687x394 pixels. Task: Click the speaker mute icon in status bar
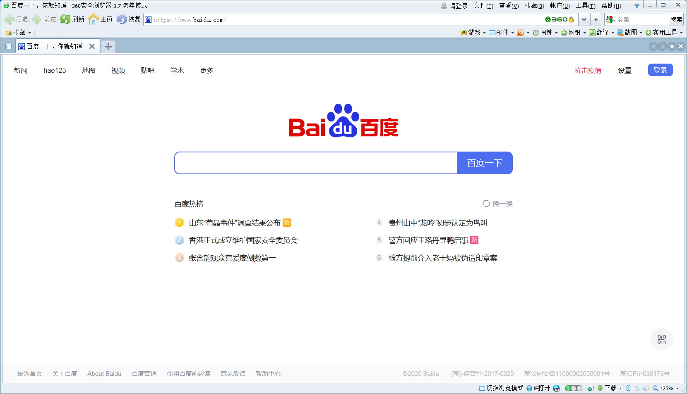click(x=646, y=388)
